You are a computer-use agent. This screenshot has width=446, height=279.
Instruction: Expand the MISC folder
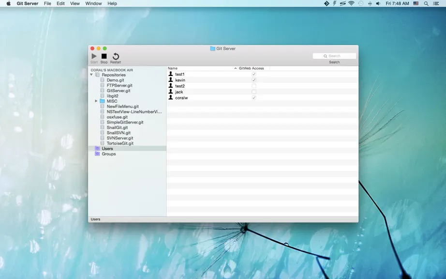pos(96,101)
